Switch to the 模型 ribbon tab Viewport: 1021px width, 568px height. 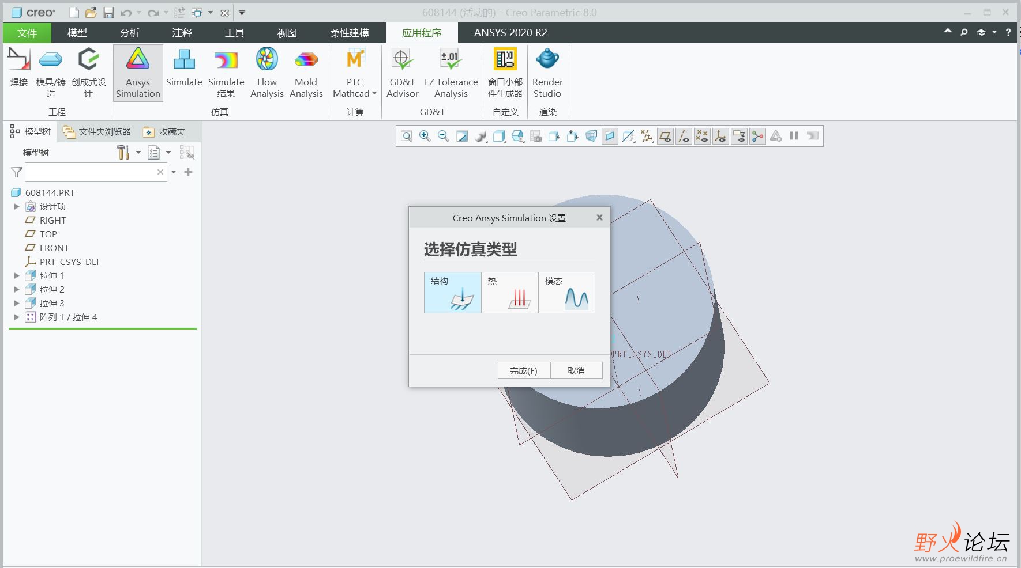click(x=77, y=33)
